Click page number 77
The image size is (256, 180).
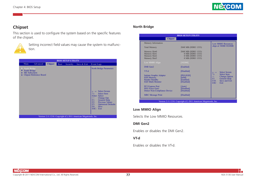click(128, 175)
